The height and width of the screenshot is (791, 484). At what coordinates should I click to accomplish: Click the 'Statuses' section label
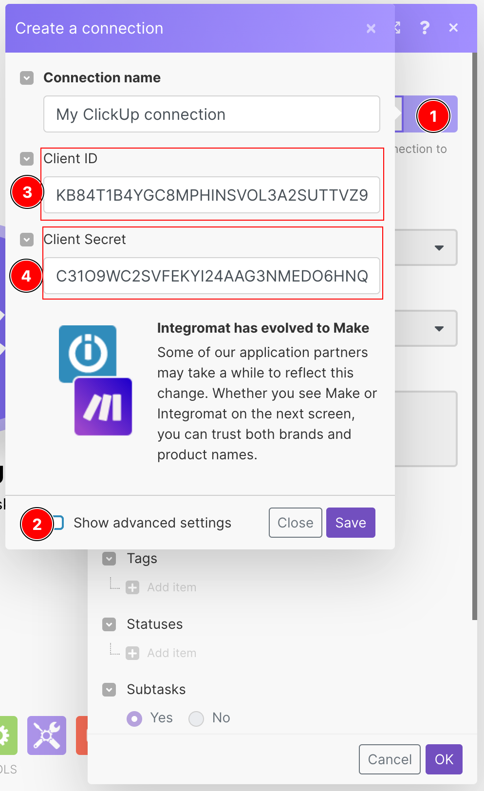(155, 624)
